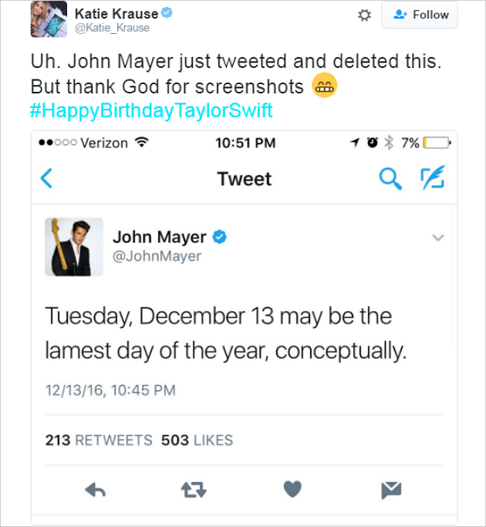Tap the compose new tweet icon
This screenshot has width=486, height=527.
pyautogui.click(x=433, y=178)
